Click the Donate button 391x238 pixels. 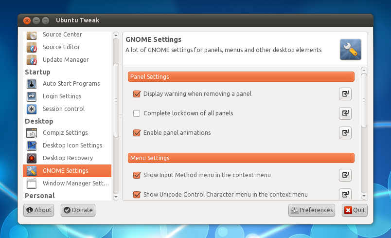click(x=78, y=210)
